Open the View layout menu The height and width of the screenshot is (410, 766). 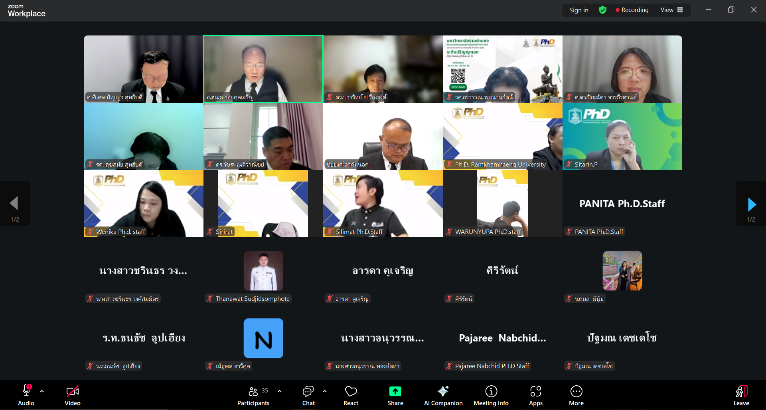tap(671, 10)
